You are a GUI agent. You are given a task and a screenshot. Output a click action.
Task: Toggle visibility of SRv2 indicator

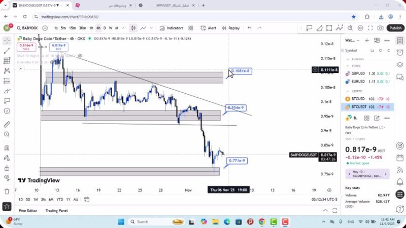tap(80, 56)
